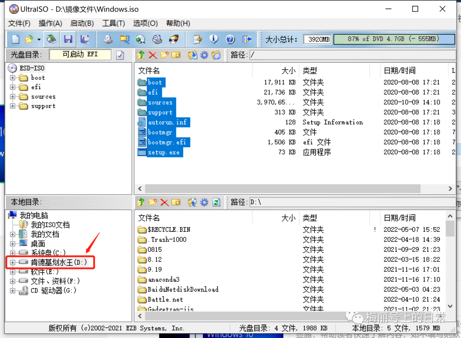Select 我的ISO文档 in local tree
The width and height of the screenshot is (461, 338).
tap(50, 225)
